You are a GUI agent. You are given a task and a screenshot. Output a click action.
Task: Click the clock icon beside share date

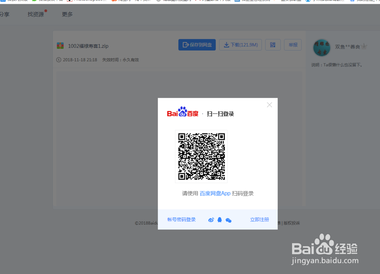point(59,60)
